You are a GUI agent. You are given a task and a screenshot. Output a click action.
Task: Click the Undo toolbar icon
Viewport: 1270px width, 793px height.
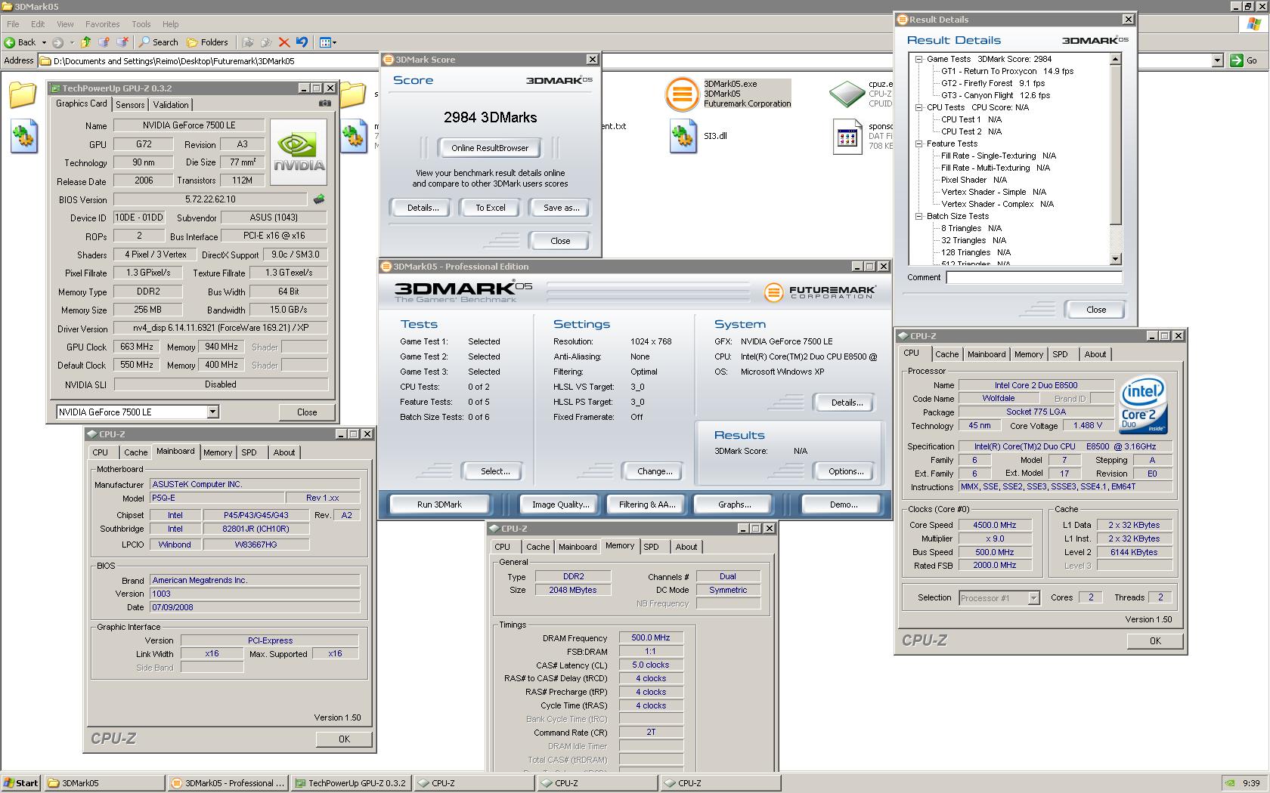(x=302, y=42)
